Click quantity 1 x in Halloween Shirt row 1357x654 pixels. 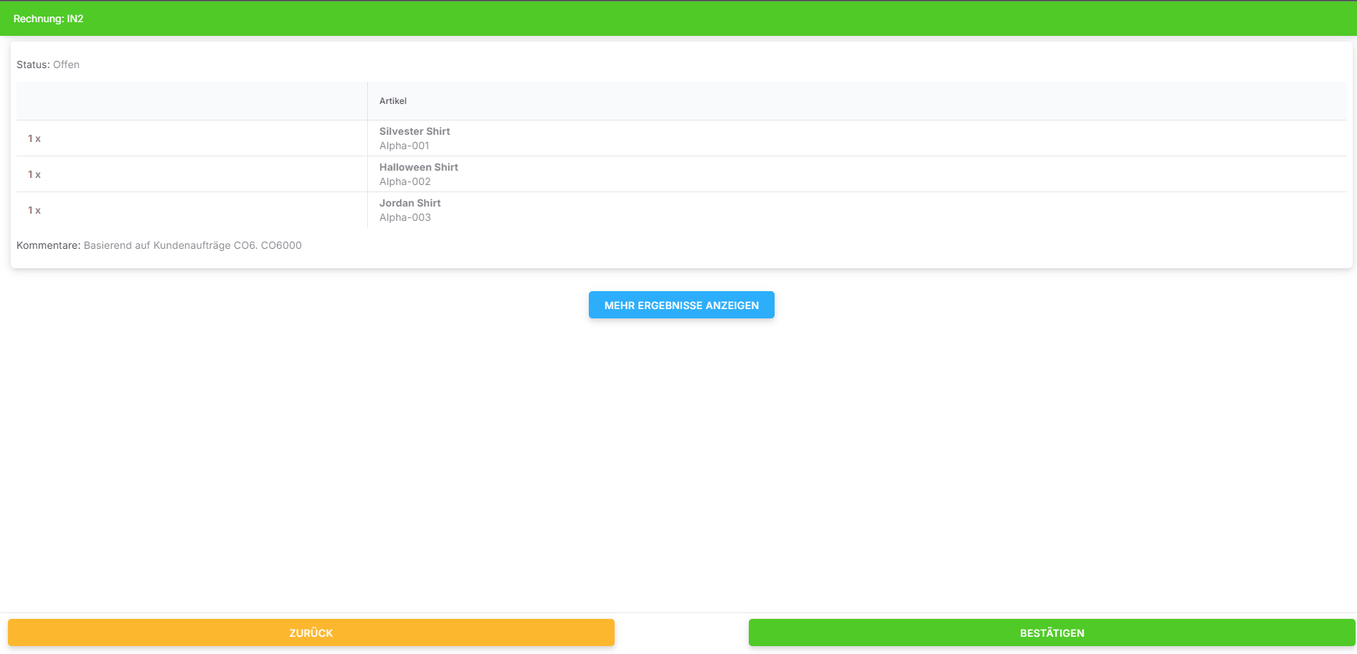point(34,174)
